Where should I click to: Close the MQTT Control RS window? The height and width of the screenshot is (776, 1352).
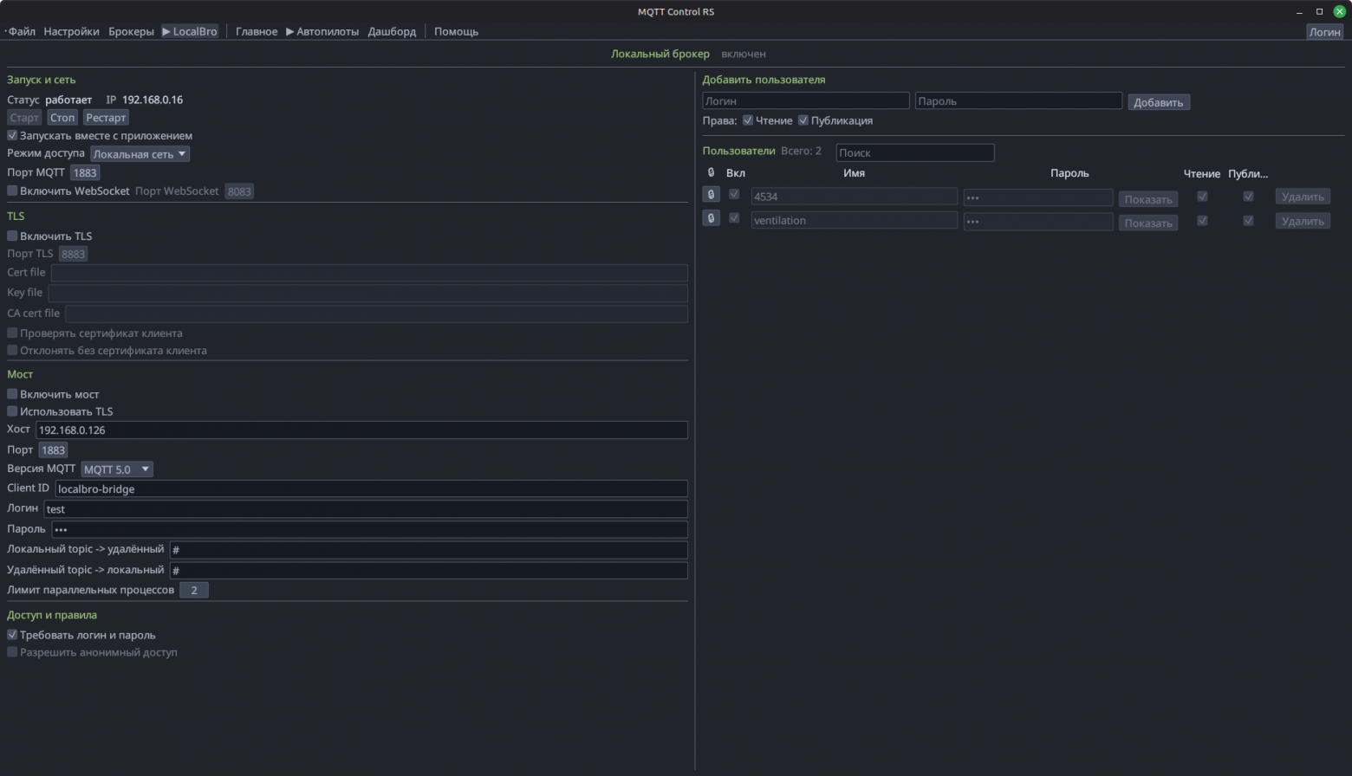pyautogui.click(x=1339, y=11)
